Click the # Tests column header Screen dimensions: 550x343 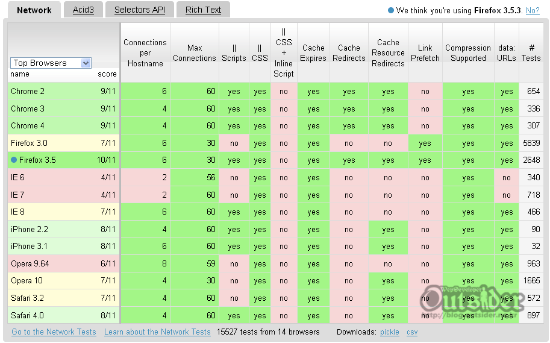(x=531, y=53)
